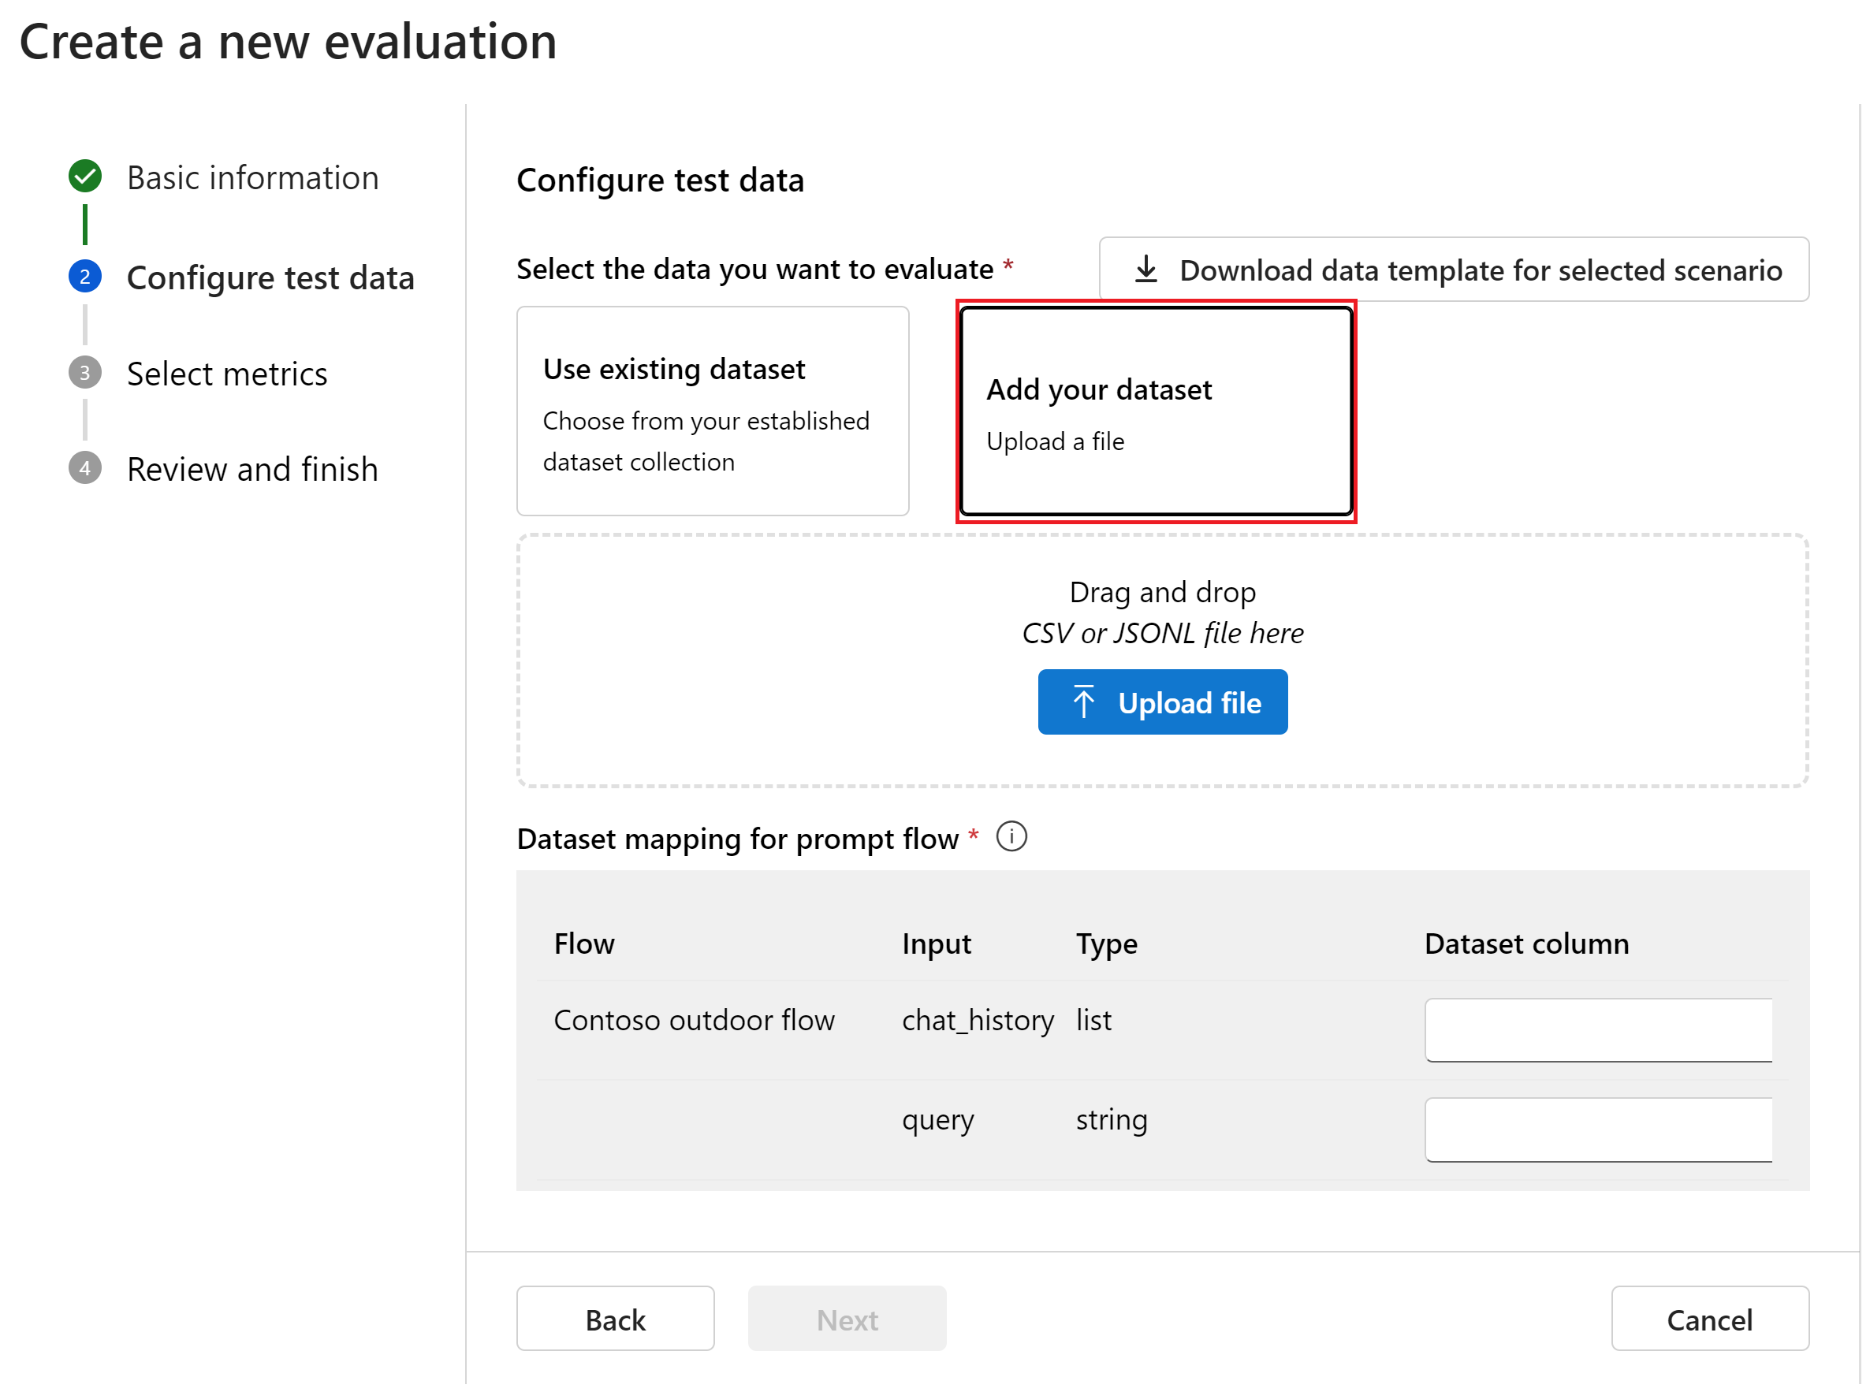Click the Upload file button
This screenshot has width=1870, height=1392.
pos(1162,702)
